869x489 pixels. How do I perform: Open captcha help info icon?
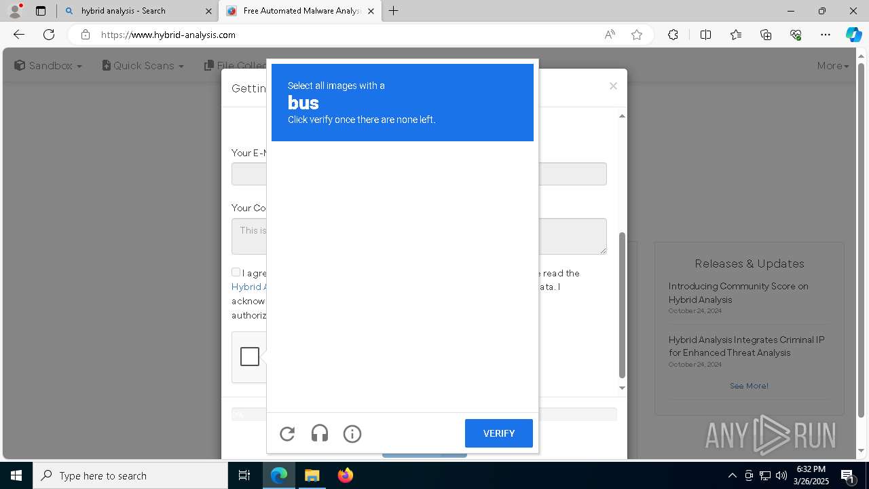[x=352, y=433]
